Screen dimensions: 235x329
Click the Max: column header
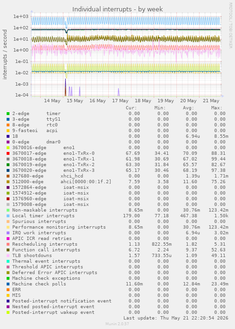217,108
